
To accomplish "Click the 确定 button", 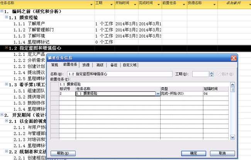I will (x=193, y=153).
